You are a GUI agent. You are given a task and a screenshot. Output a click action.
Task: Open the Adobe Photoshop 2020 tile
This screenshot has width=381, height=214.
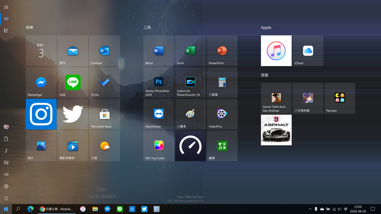159,82
